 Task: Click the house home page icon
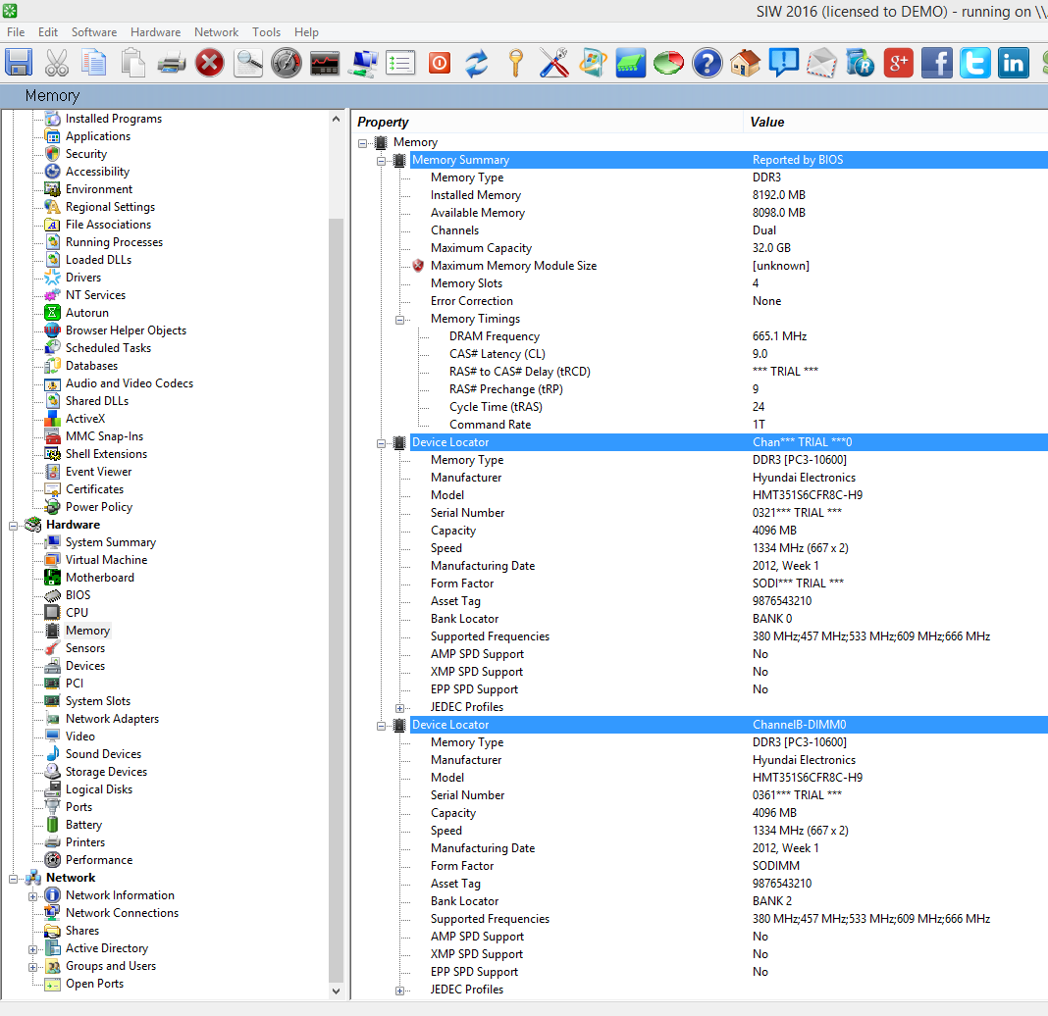745,63
